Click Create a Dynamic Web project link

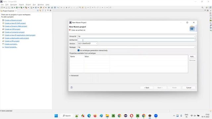point(16,26)
